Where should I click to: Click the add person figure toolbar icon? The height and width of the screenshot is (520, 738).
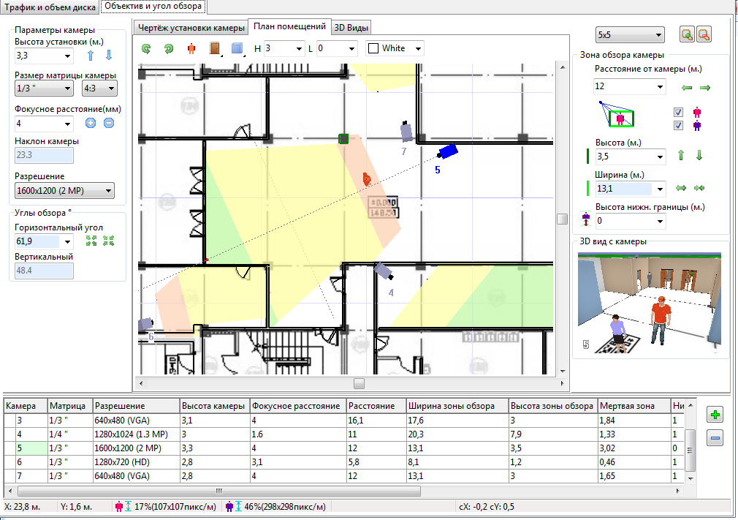pyautogui.click(x=191, y=49)
